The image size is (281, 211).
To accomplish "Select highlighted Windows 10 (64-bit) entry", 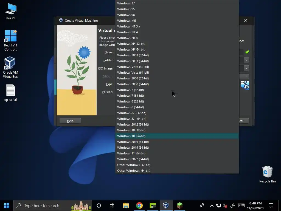I will [177, 136].
